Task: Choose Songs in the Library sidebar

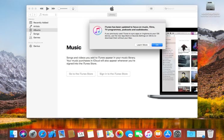Action: 36,34
